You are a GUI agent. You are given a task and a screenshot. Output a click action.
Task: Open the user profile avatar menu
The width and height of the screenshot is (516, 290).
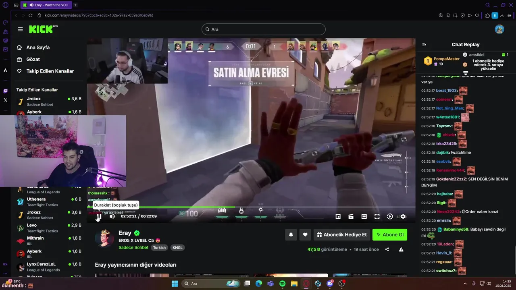[x=499, y=29]
